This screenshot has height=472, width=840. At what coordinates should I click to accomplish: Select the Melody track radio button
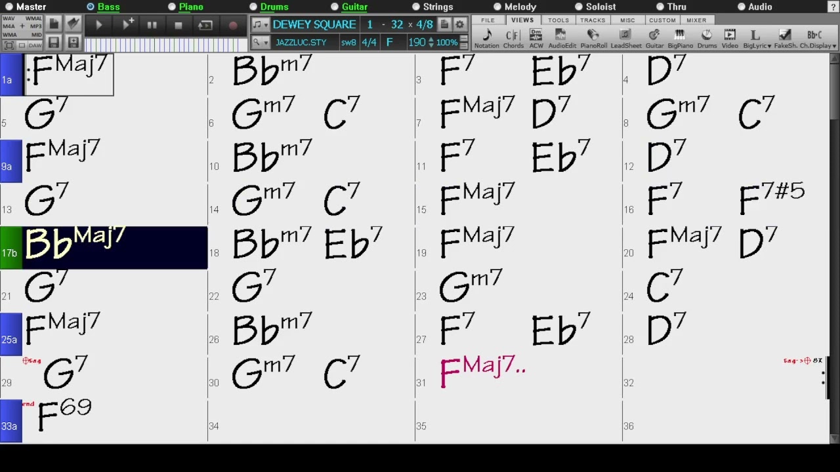pyautogui.click(x=497, y=7)
